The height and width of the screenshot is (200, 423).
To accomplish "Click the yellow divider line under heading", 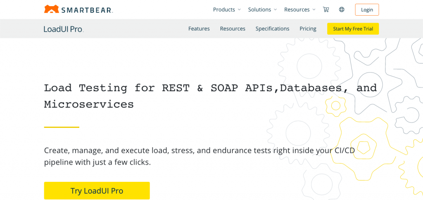I will [62, 127].
